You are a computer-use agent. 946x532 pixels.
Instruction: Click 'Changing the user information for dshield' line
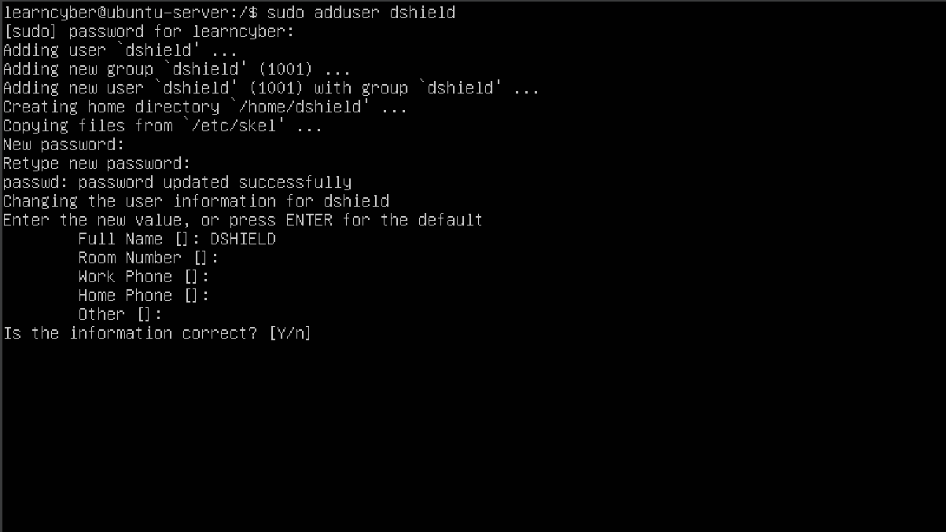coord(196,201)
